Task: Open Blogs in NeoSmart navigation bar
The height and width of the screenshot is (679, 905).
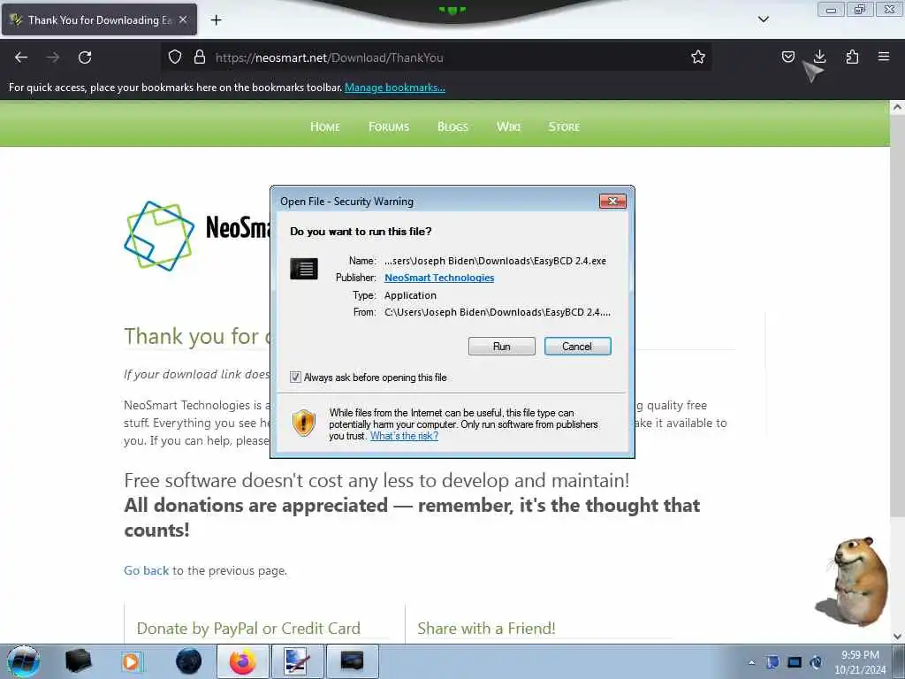Action: click(x=452, y=126)
